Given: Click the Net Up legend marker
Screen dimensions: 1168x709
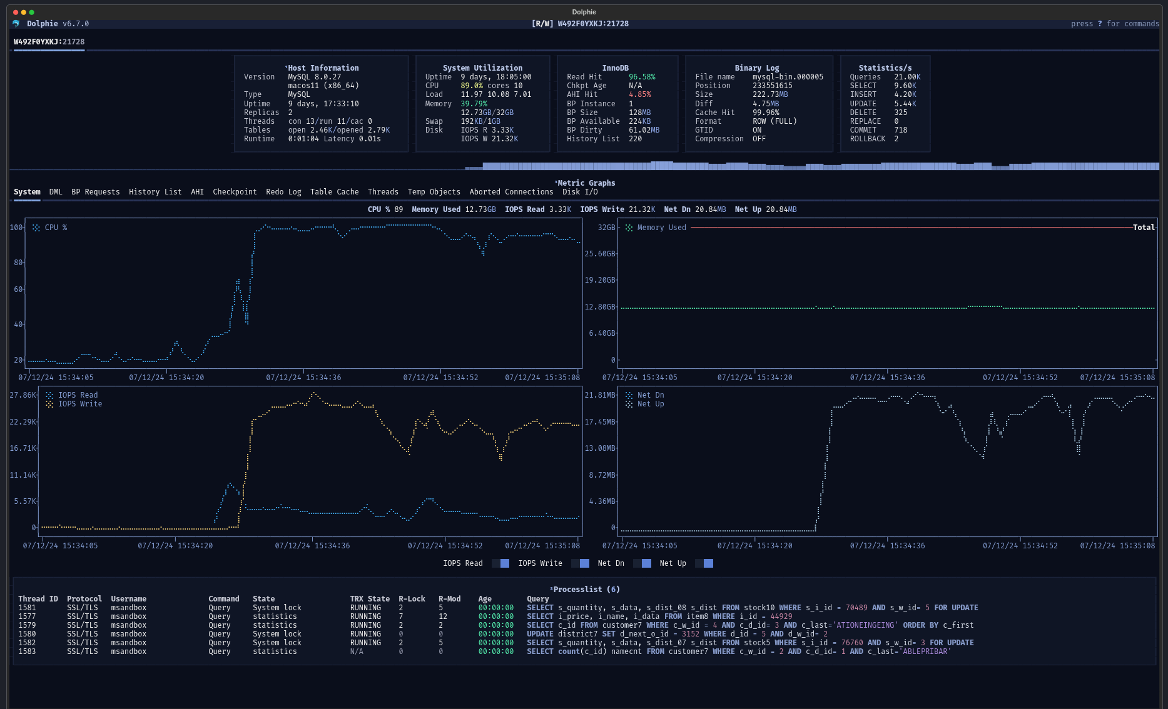Looking at the screenshot, I should coord(629,404).
